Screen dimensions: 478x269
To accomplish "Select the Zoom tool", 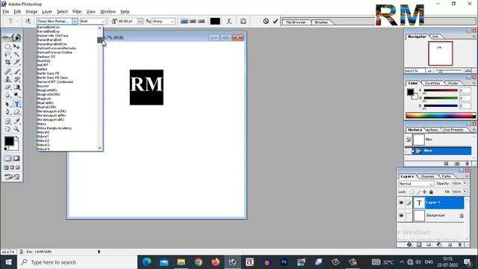I will click(16, 129).
